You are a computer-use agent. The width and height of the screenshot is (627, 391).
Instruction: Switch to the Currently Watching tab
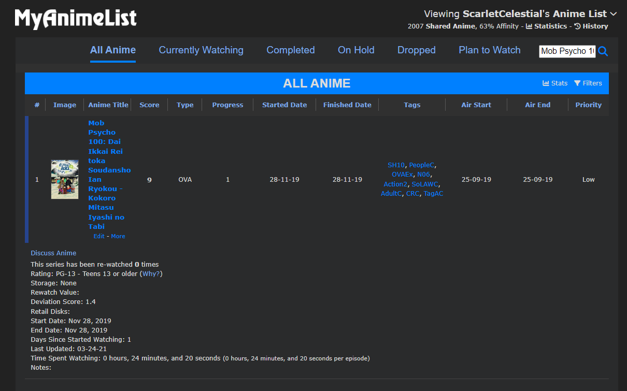click(x=201, y=50)
